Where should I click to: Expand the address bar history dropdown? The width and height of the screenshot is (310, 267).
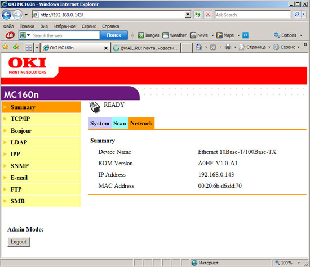(x=188, y=15)
